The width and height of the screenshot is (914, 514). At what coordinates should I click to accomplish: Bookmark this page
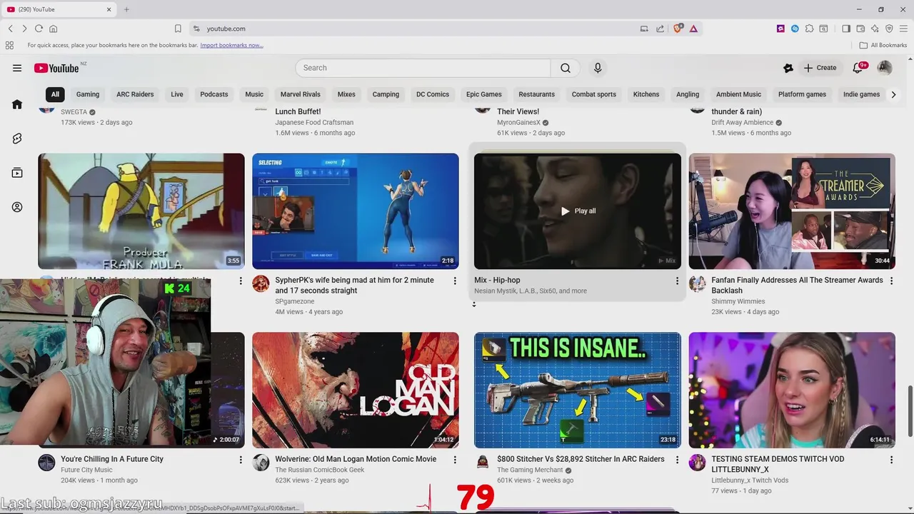tap(178, 29)
